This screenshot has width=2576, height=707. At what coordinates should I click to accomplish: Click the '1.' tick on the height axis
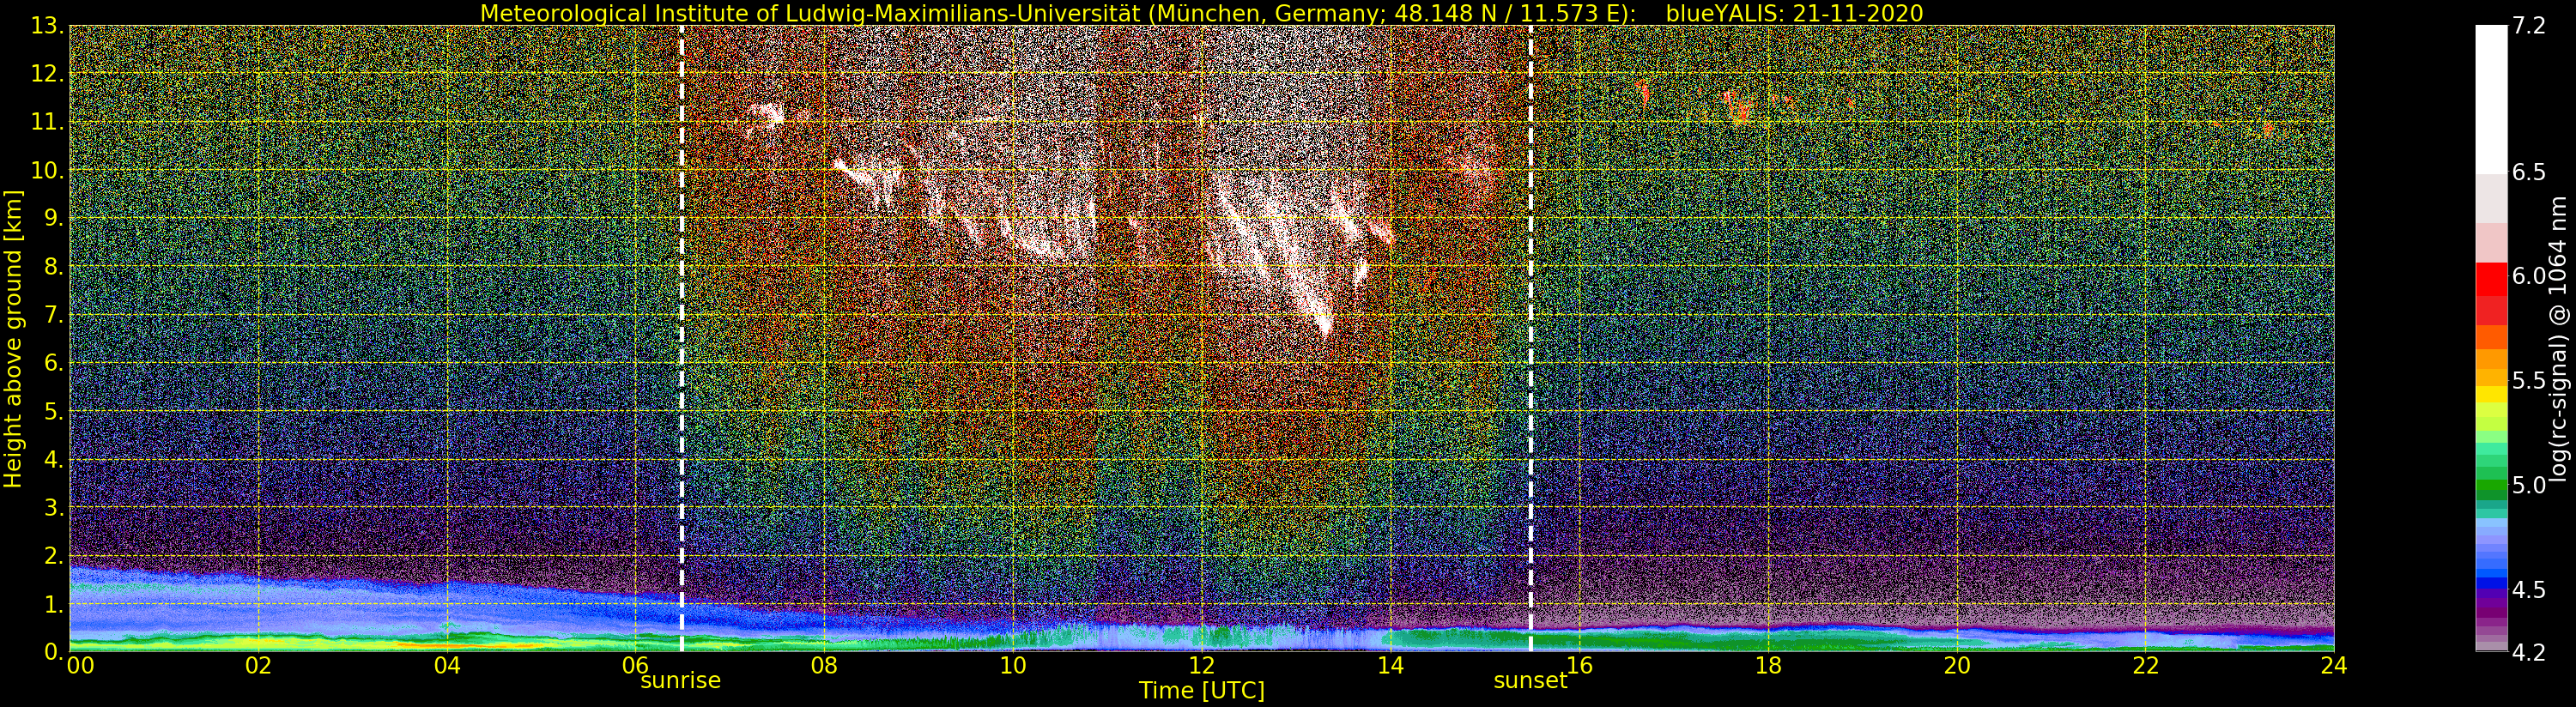pos(52,604)
